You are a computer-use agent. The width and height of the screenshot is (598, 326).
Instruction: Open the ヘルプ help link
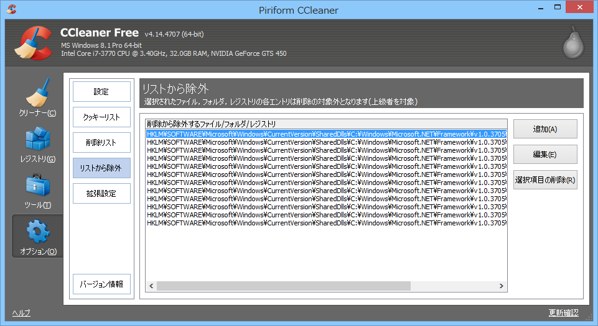21,313
